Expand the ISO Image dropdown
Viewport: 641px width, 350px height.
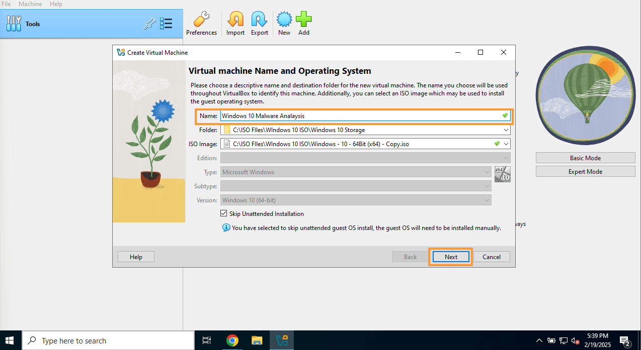point(506,144)
